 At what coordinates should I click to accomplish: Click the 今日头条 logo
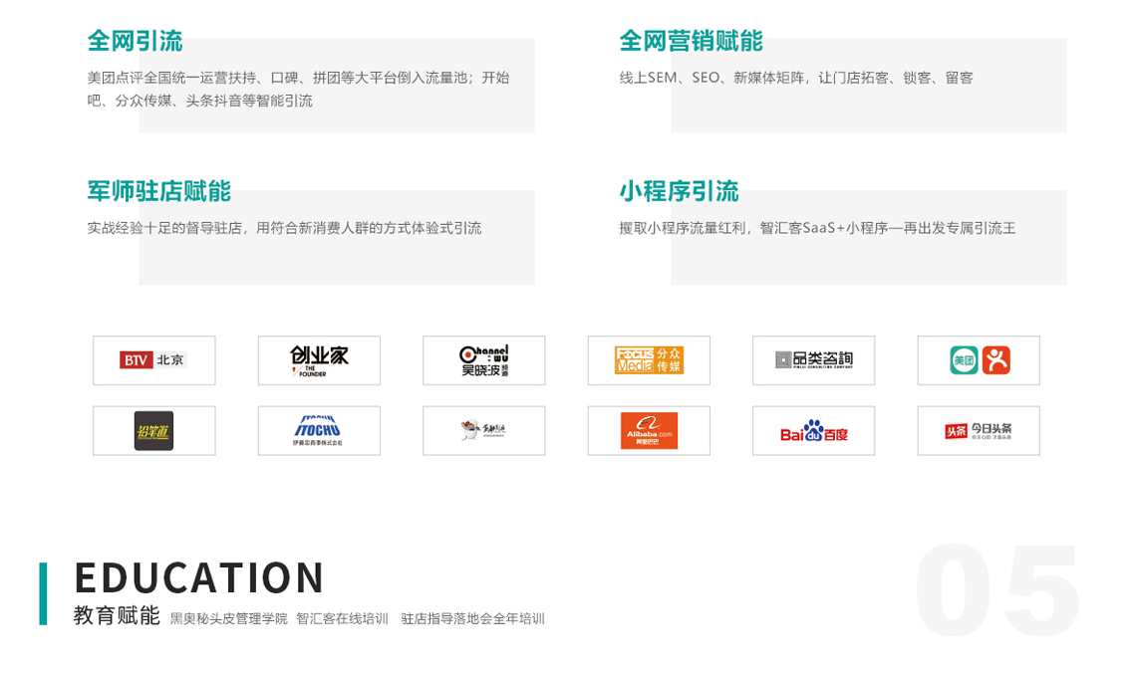point(978,431)
